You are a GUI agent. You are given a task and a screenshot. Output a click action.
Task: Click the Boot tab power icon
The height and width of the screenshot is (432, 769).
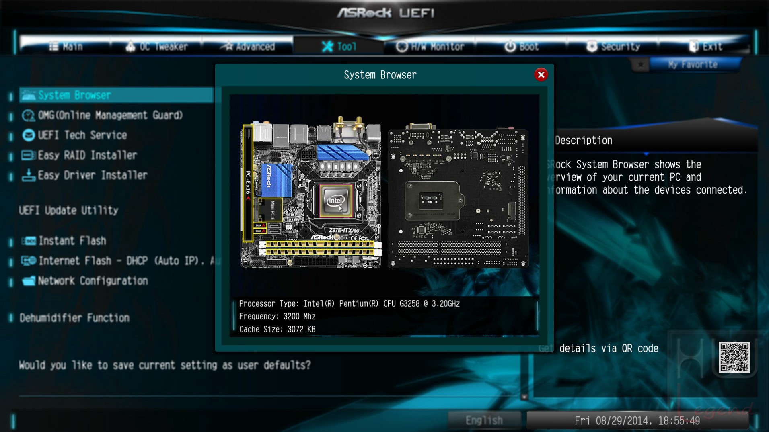510,47
